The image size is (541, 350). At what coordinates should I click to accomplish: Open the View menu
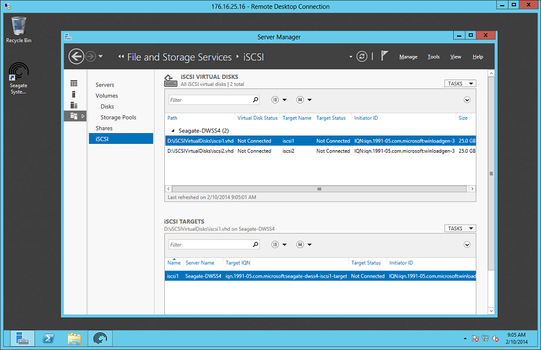[x=456, y=57]
